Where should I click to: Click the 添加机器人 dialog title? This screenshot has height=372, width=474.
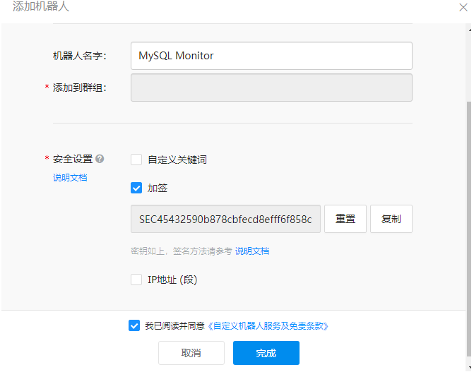pyautogui.click(x=41, y=6)
